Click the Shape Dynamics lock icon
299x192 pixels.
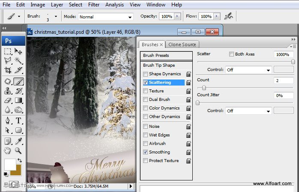[x=188, y=74]
